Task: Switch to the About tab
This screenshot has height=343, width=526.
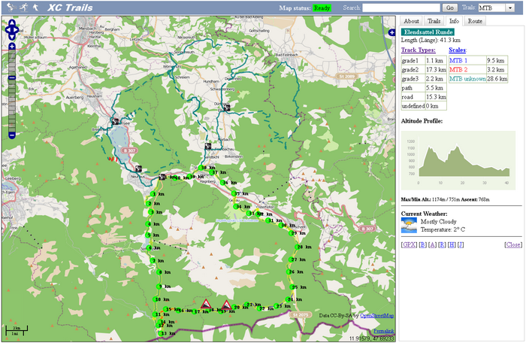Action: coord(411,21)
